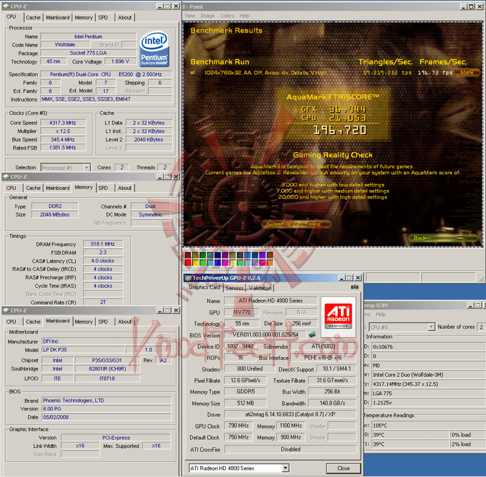This screenshot has height=477, width=486.
Task: Click the memory Type value DDR2
Action: [x=55, y=206]
